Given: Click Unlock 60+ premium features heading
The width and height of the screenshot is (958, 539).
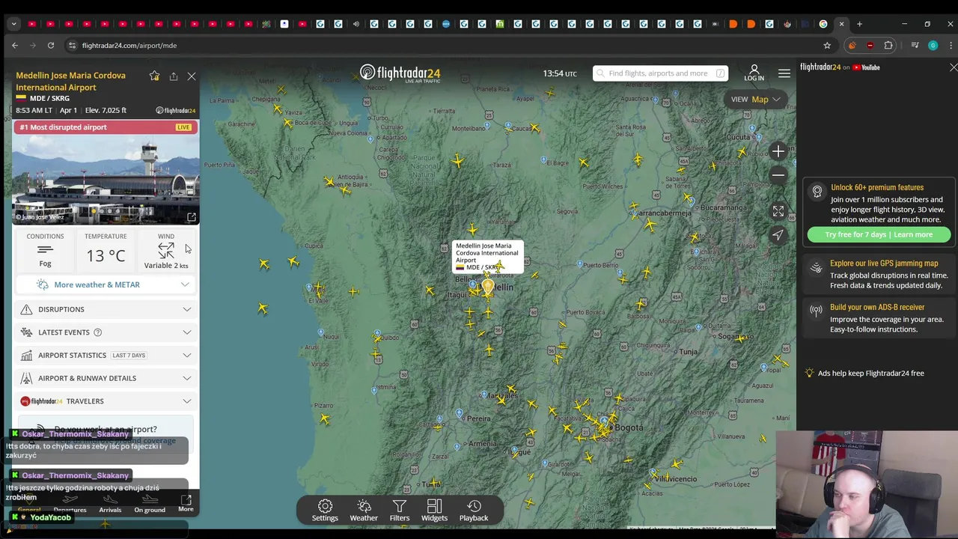Looking at the screenshot, I should coord(876,188).
